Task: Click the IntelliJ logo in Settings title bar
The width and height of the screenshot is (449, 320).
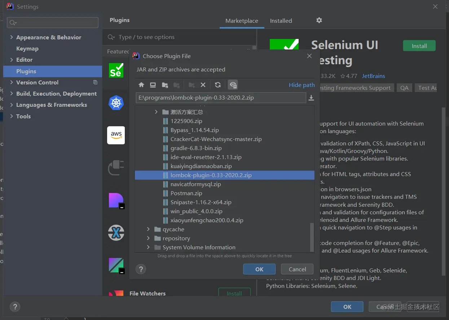Action: tap(10, 6)
